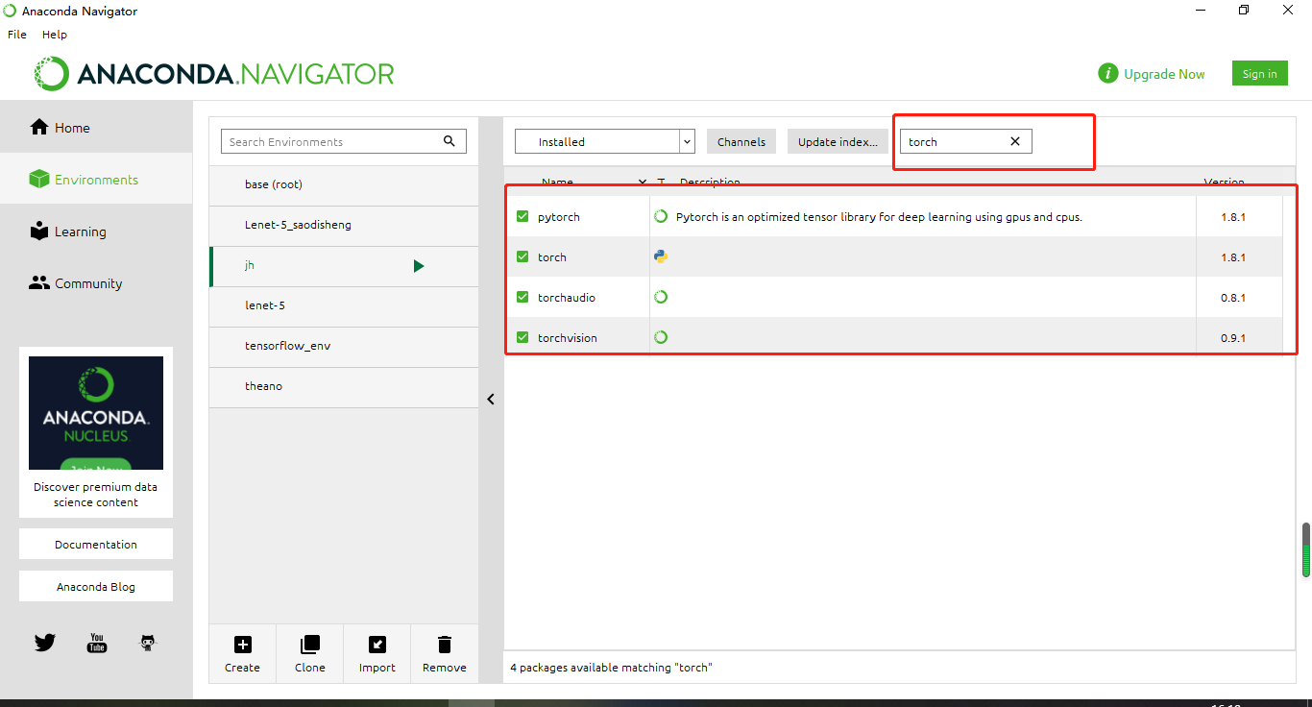Remove the selected environment

pos(444,655)
